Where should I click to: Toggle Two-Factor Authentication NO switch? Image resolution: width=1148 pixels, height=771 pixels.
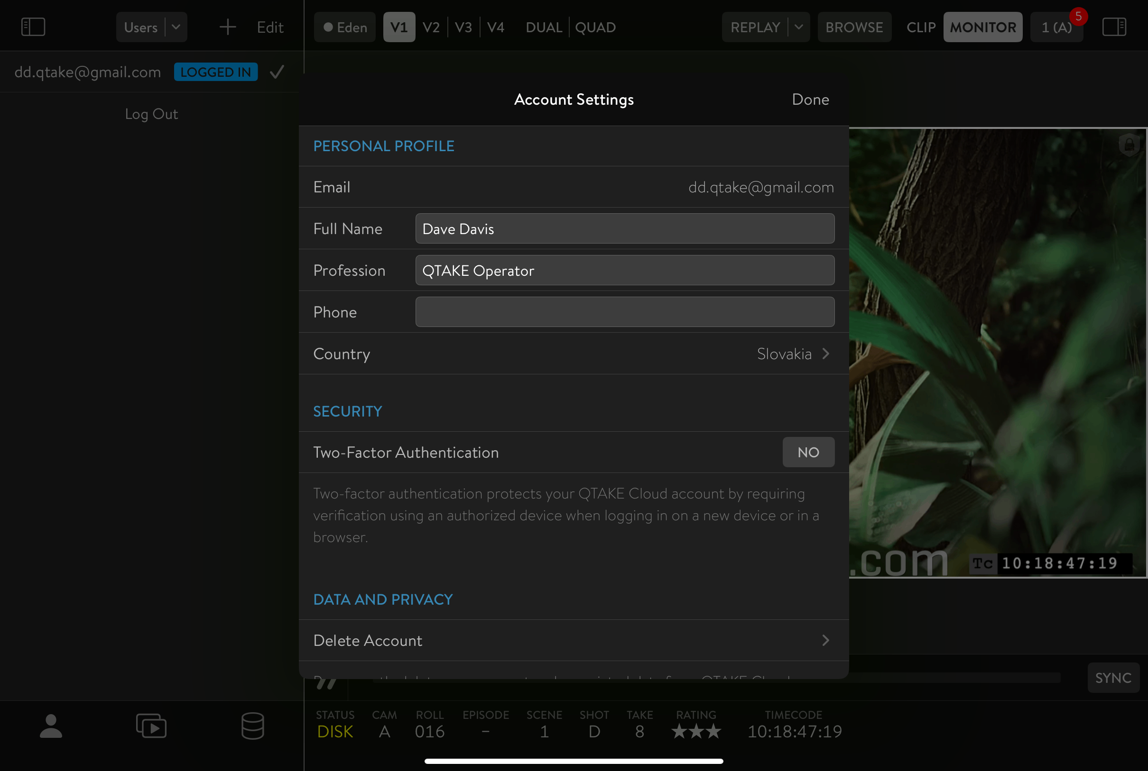click(x=808, y=452)
